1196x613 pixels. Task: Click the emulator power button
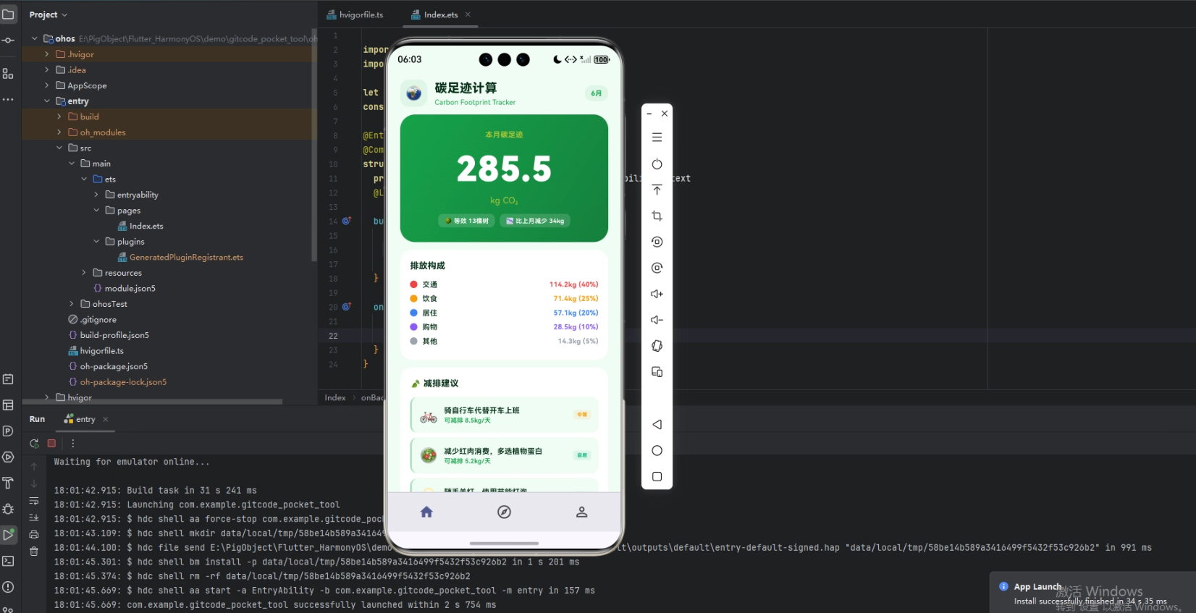point(657,164)
